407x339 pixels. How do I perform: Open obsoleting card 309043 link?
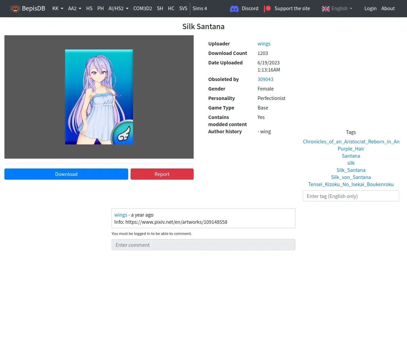click(265, 79)
